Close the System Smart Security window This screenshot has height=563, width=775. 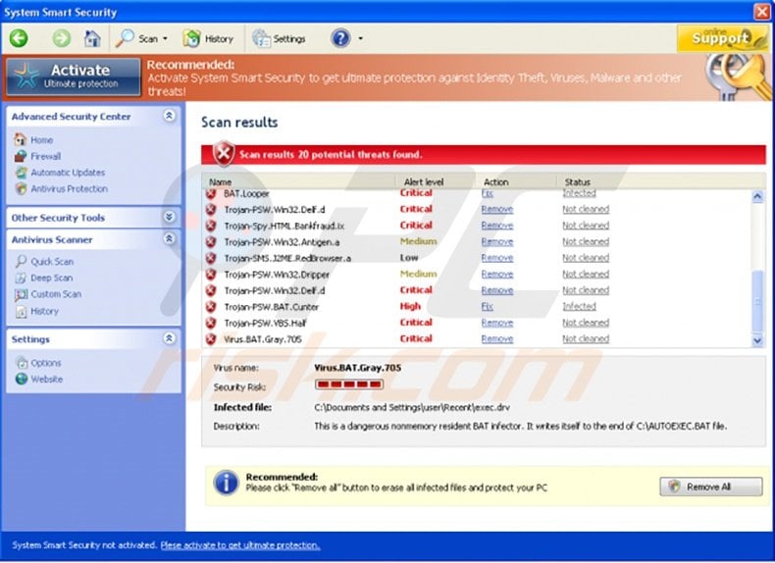(761, 12)
